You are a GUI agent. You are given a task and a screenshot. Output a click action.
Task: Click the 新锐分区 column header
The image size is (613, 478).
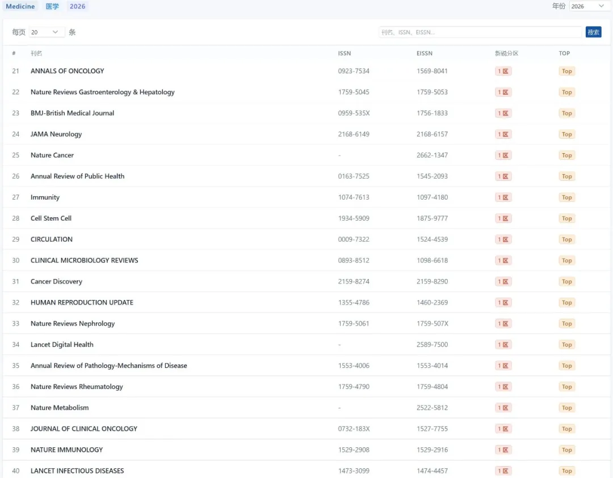click(x=506, y=53)
